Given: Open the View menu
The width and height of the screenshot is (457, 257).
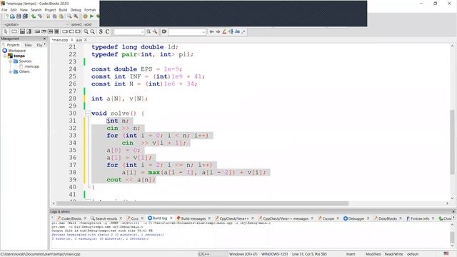Looking at the screenshot, I should pyautogui.click(x=24, y=10).
